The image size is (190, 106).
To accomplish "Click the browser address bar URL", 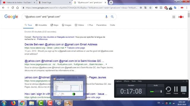I will 81,8.
